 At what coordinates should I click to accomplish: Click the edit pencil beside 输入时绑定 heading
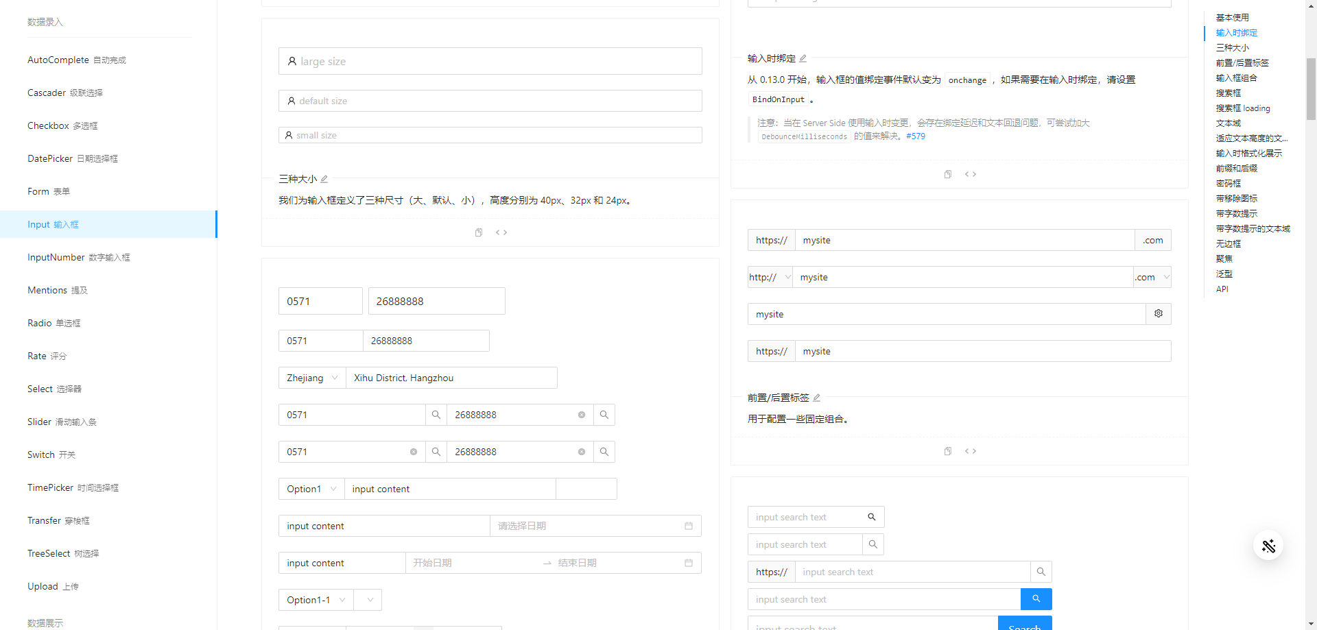point(803,58)
